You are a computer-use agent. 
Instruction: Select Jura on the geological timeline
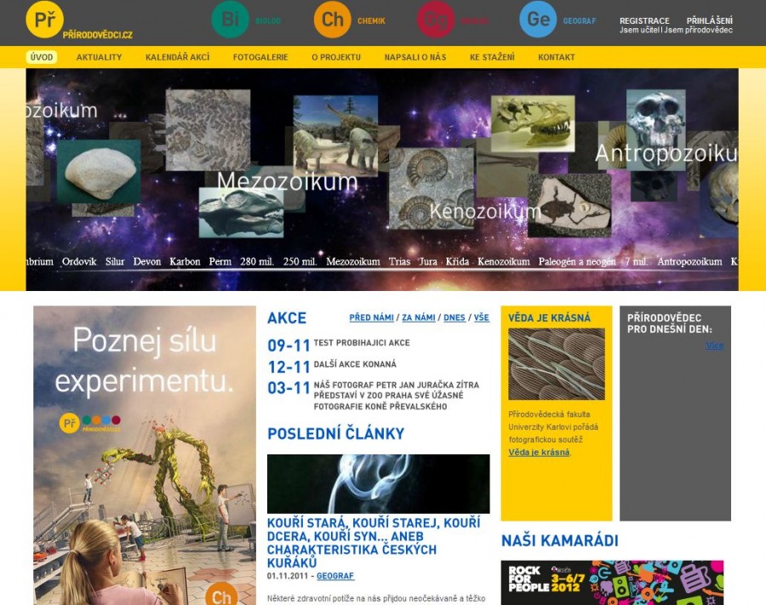click(x=427, y=262)
